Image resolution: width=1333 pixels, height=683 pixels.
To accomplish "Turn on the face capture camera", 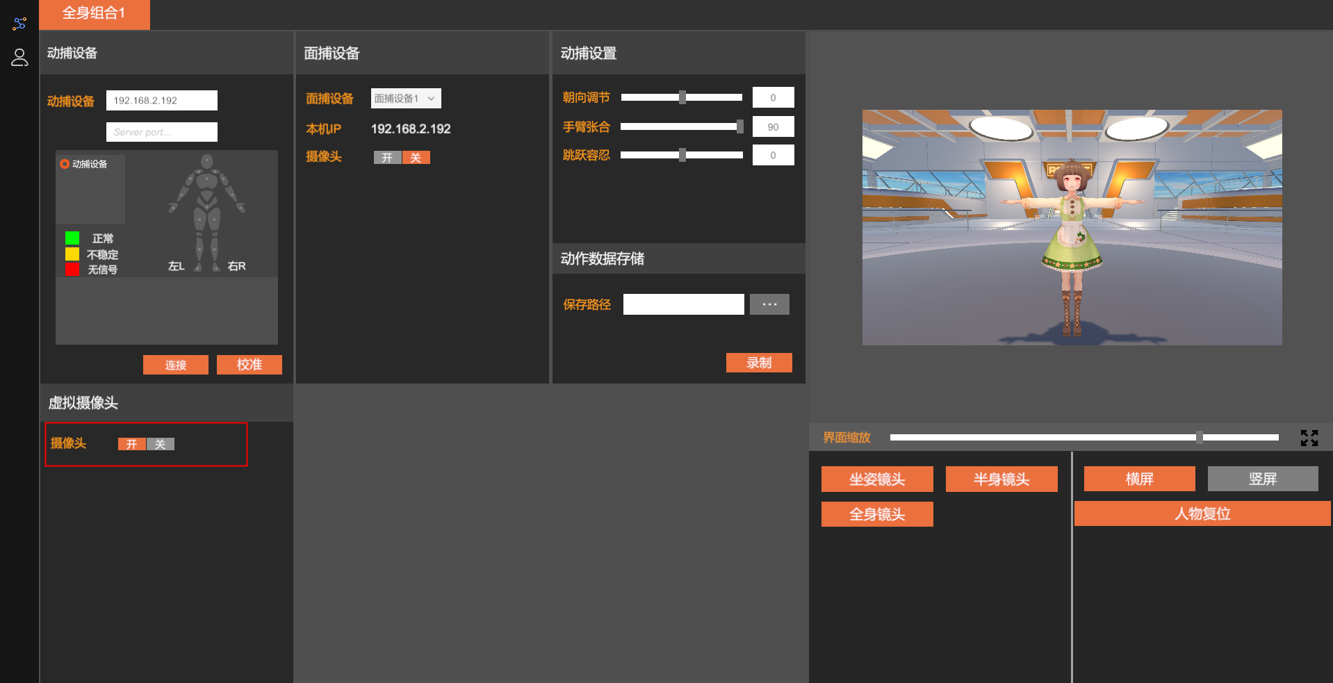I will [x=387, y=158].
